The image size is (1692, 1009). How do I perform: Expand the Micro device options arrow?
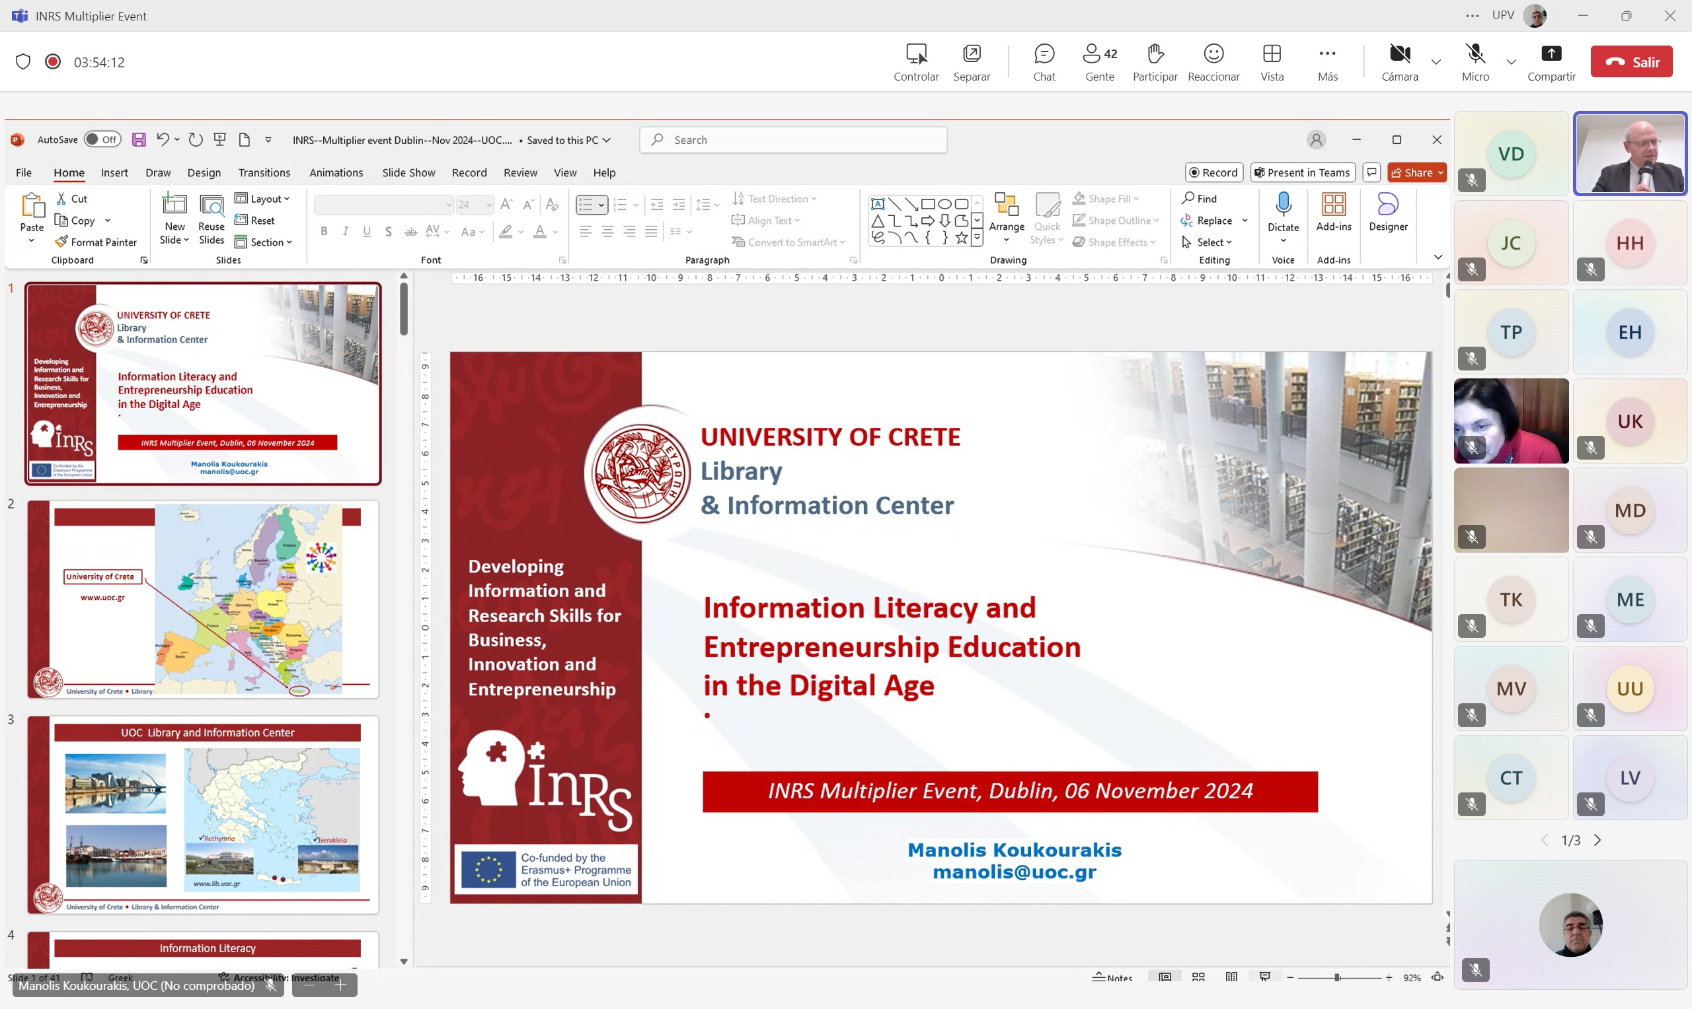[1511, 62]
